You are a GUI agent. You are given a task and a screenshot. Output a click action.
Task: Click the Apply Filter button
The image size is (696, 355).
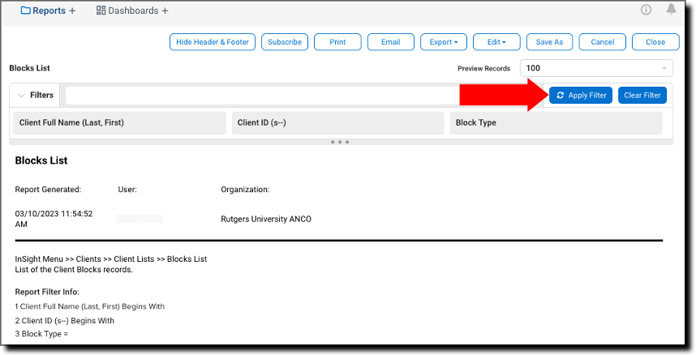(580, 96)
